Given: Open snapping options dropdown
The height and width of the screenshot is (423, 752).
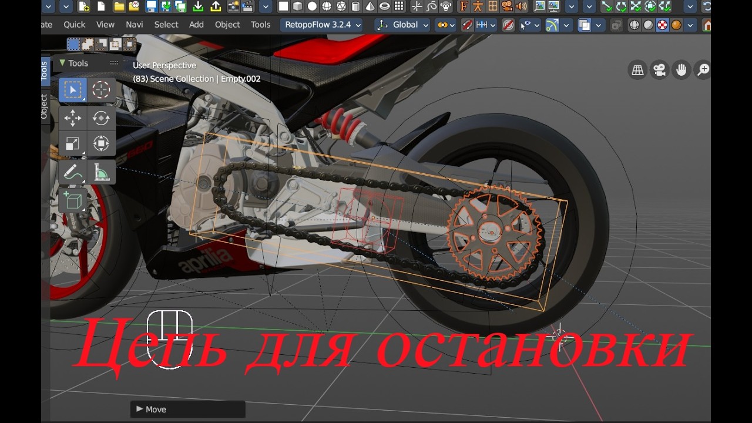Looking at the screenshot, I should pyautogui.click(x=486, y=25).
